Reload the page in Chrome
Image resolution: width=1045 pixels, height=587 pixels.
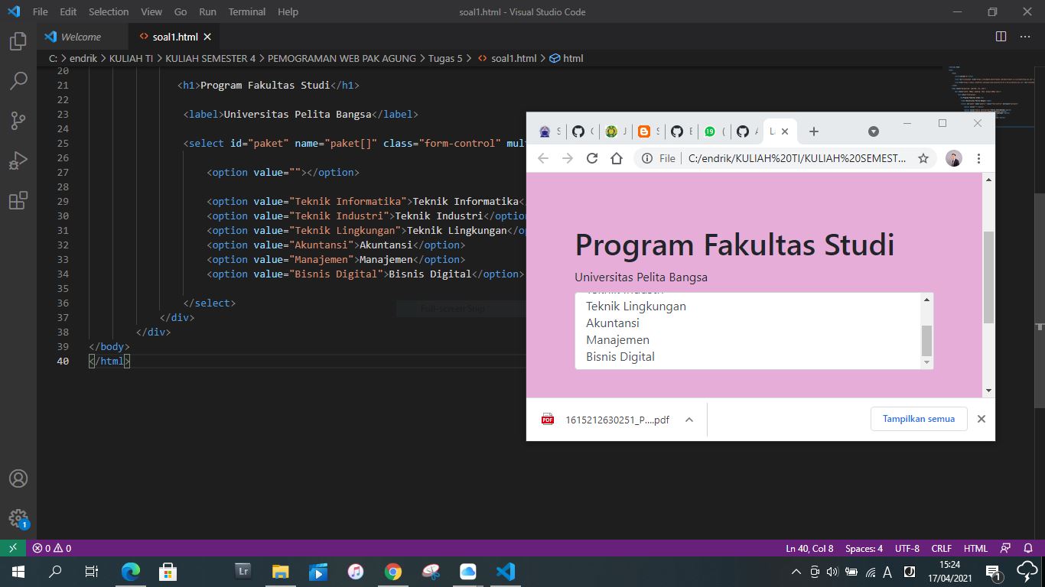click(x=591, y=158)
